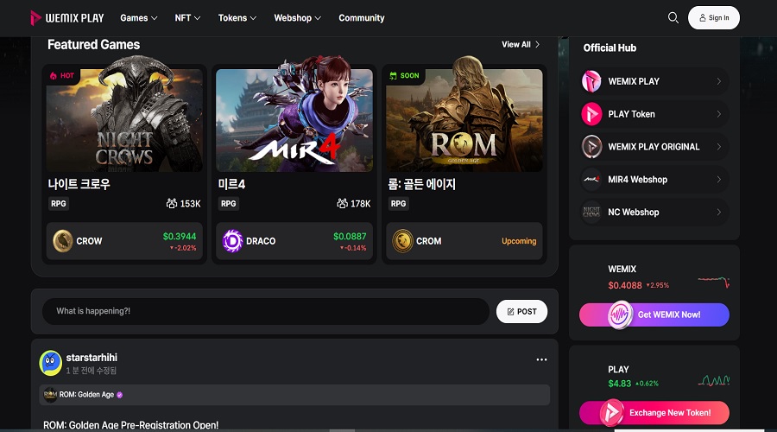777x432 pixels.
Task: Click the RPG tag under Night Crows
Action: (x=59, y=203)
